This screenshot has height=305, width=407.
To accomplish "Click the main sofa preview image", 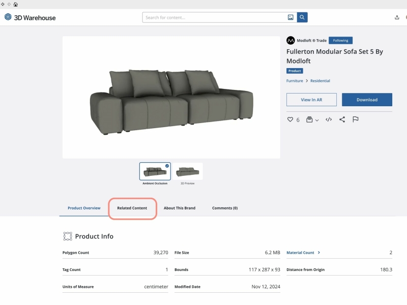I will pos(171,97).
